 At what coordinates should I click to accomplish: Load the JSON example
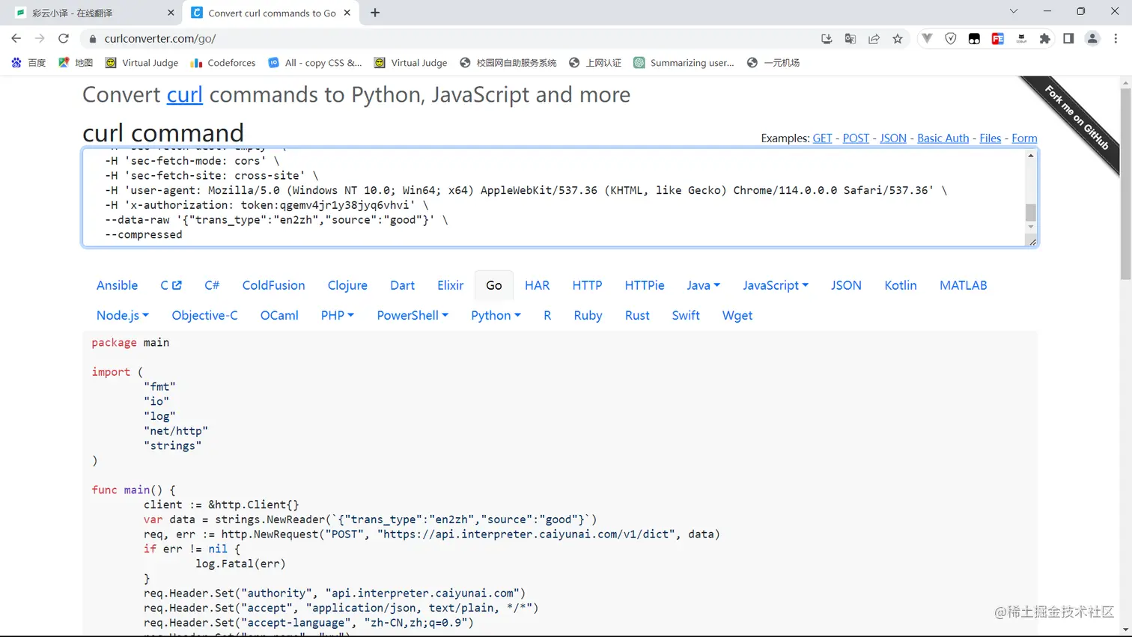click(893, 138)
